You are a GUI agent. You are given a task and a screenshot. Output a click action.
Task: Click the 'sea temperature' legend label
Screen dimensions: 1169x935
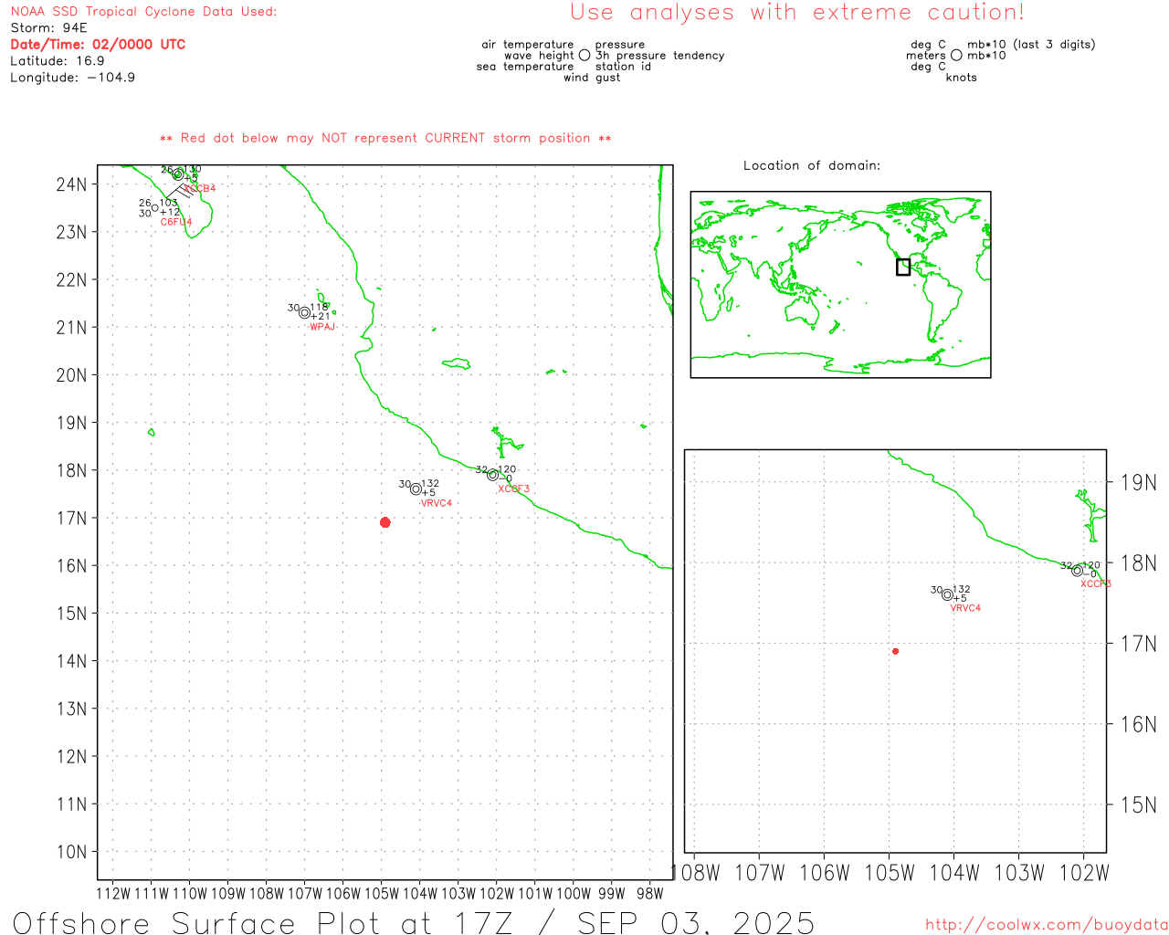(x=525, y=67)
